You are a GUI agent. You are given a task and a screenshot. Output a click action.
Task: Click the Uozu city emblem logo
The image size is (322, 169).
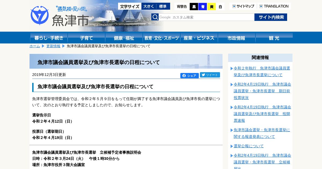coord(40,16)
